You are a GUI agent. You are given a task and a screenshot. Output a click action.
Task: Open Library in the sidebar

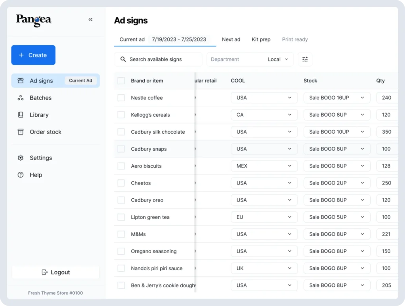coord(55,115)
